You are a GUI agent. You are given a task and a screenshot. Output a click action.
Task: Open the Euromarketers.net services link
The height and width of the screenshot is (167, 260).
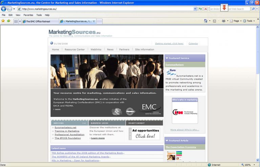65,127
